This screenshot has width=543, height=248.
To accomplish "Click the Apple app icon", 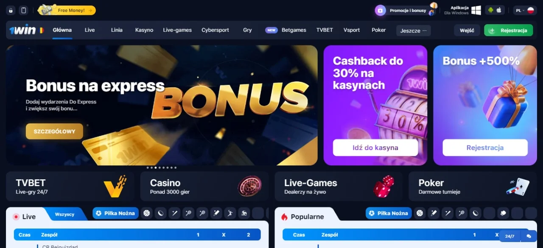I will point(499,10).
